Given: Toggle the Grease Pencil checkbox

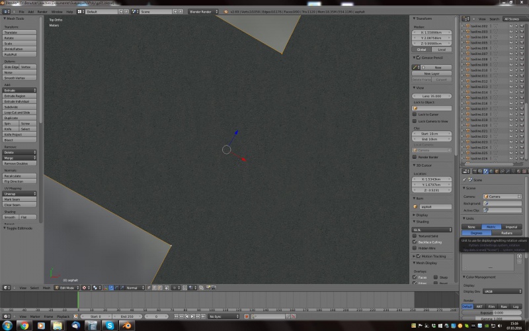Looking at the screenshot, I should click(419, 58).
